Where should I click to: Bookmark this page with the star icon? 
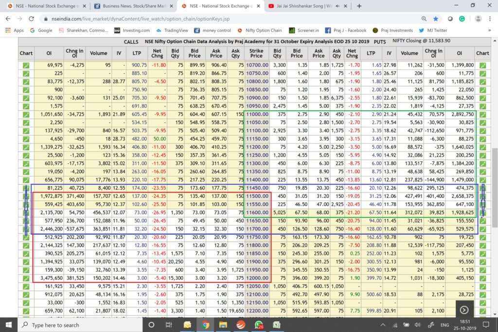pos(436,18)
